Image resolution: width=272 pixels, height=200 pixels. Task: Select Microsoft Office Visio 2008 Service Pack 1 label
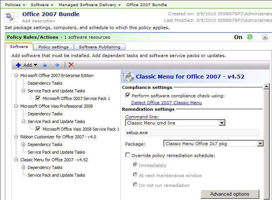tap(81, 129)
